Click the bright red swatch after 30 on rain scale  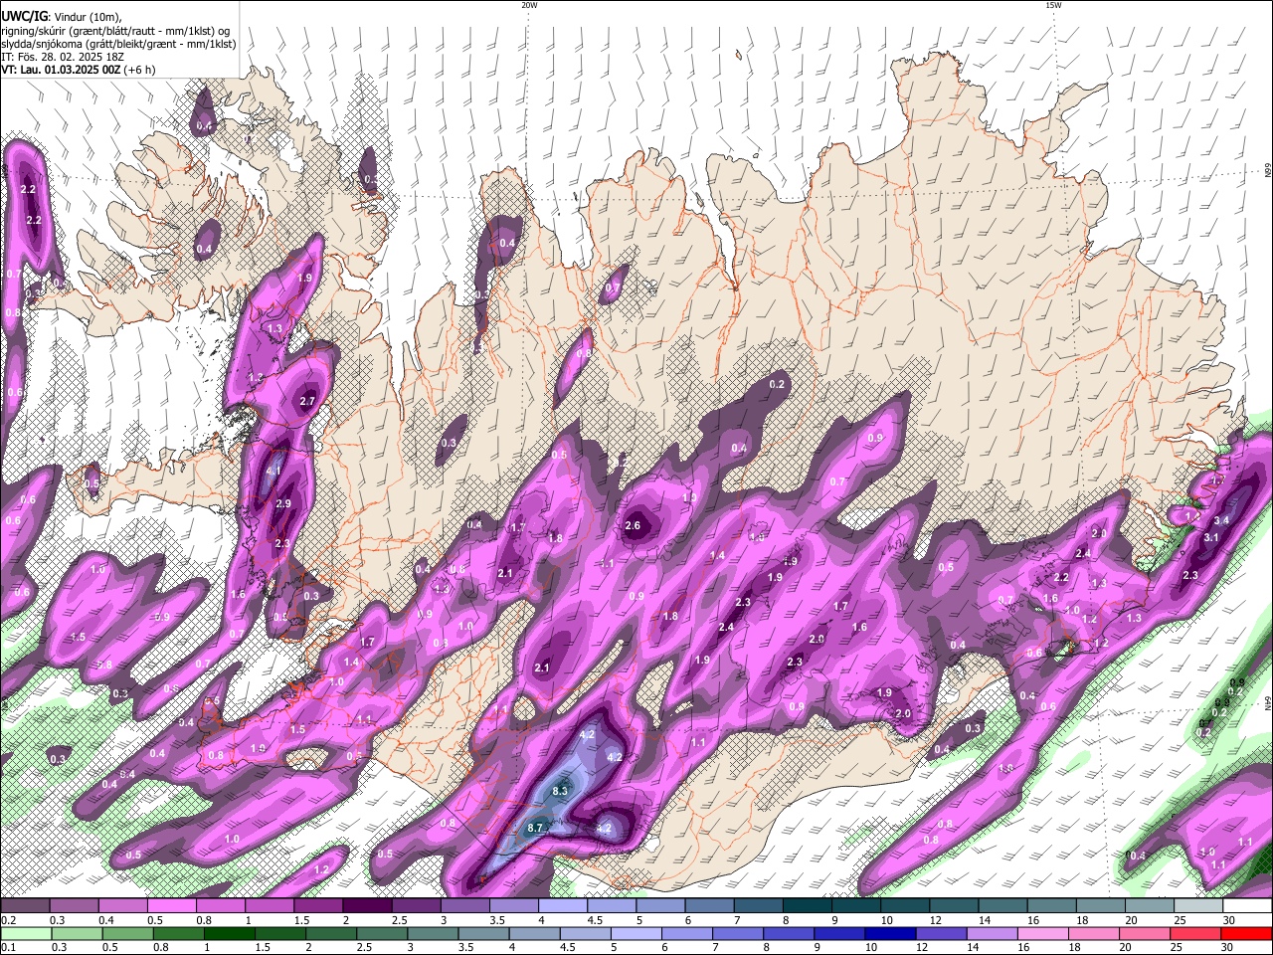[x=1247, y=933]
